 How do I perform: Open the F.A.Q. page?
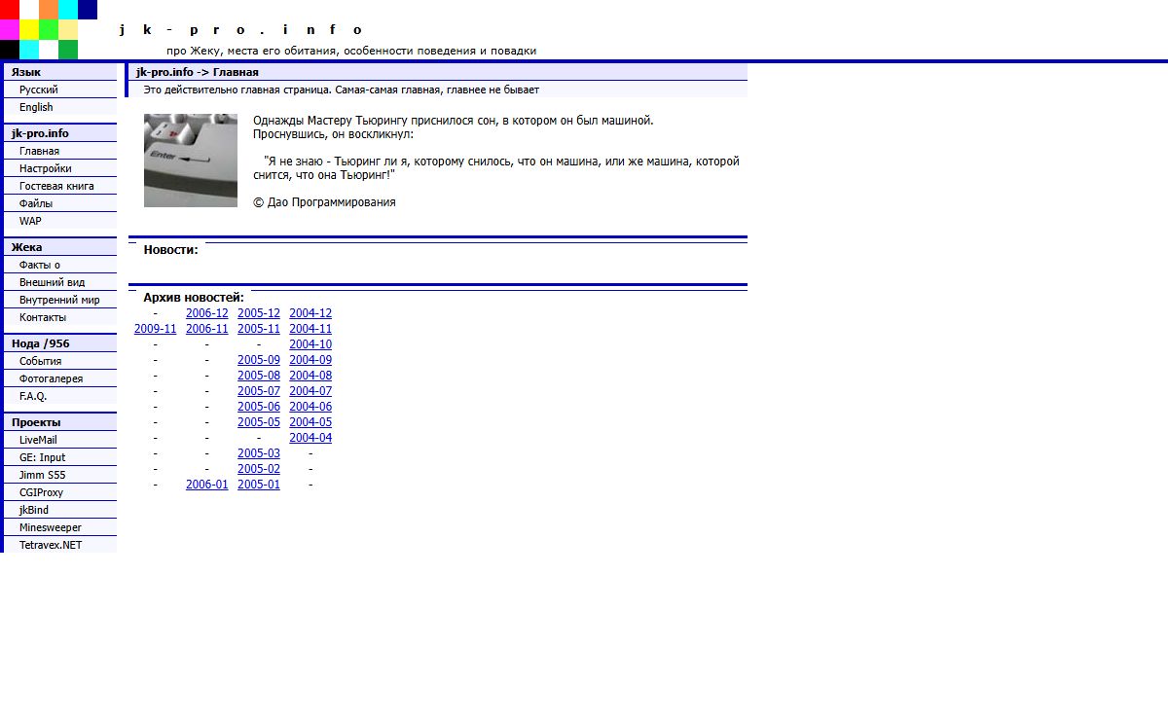coord(33,396)
